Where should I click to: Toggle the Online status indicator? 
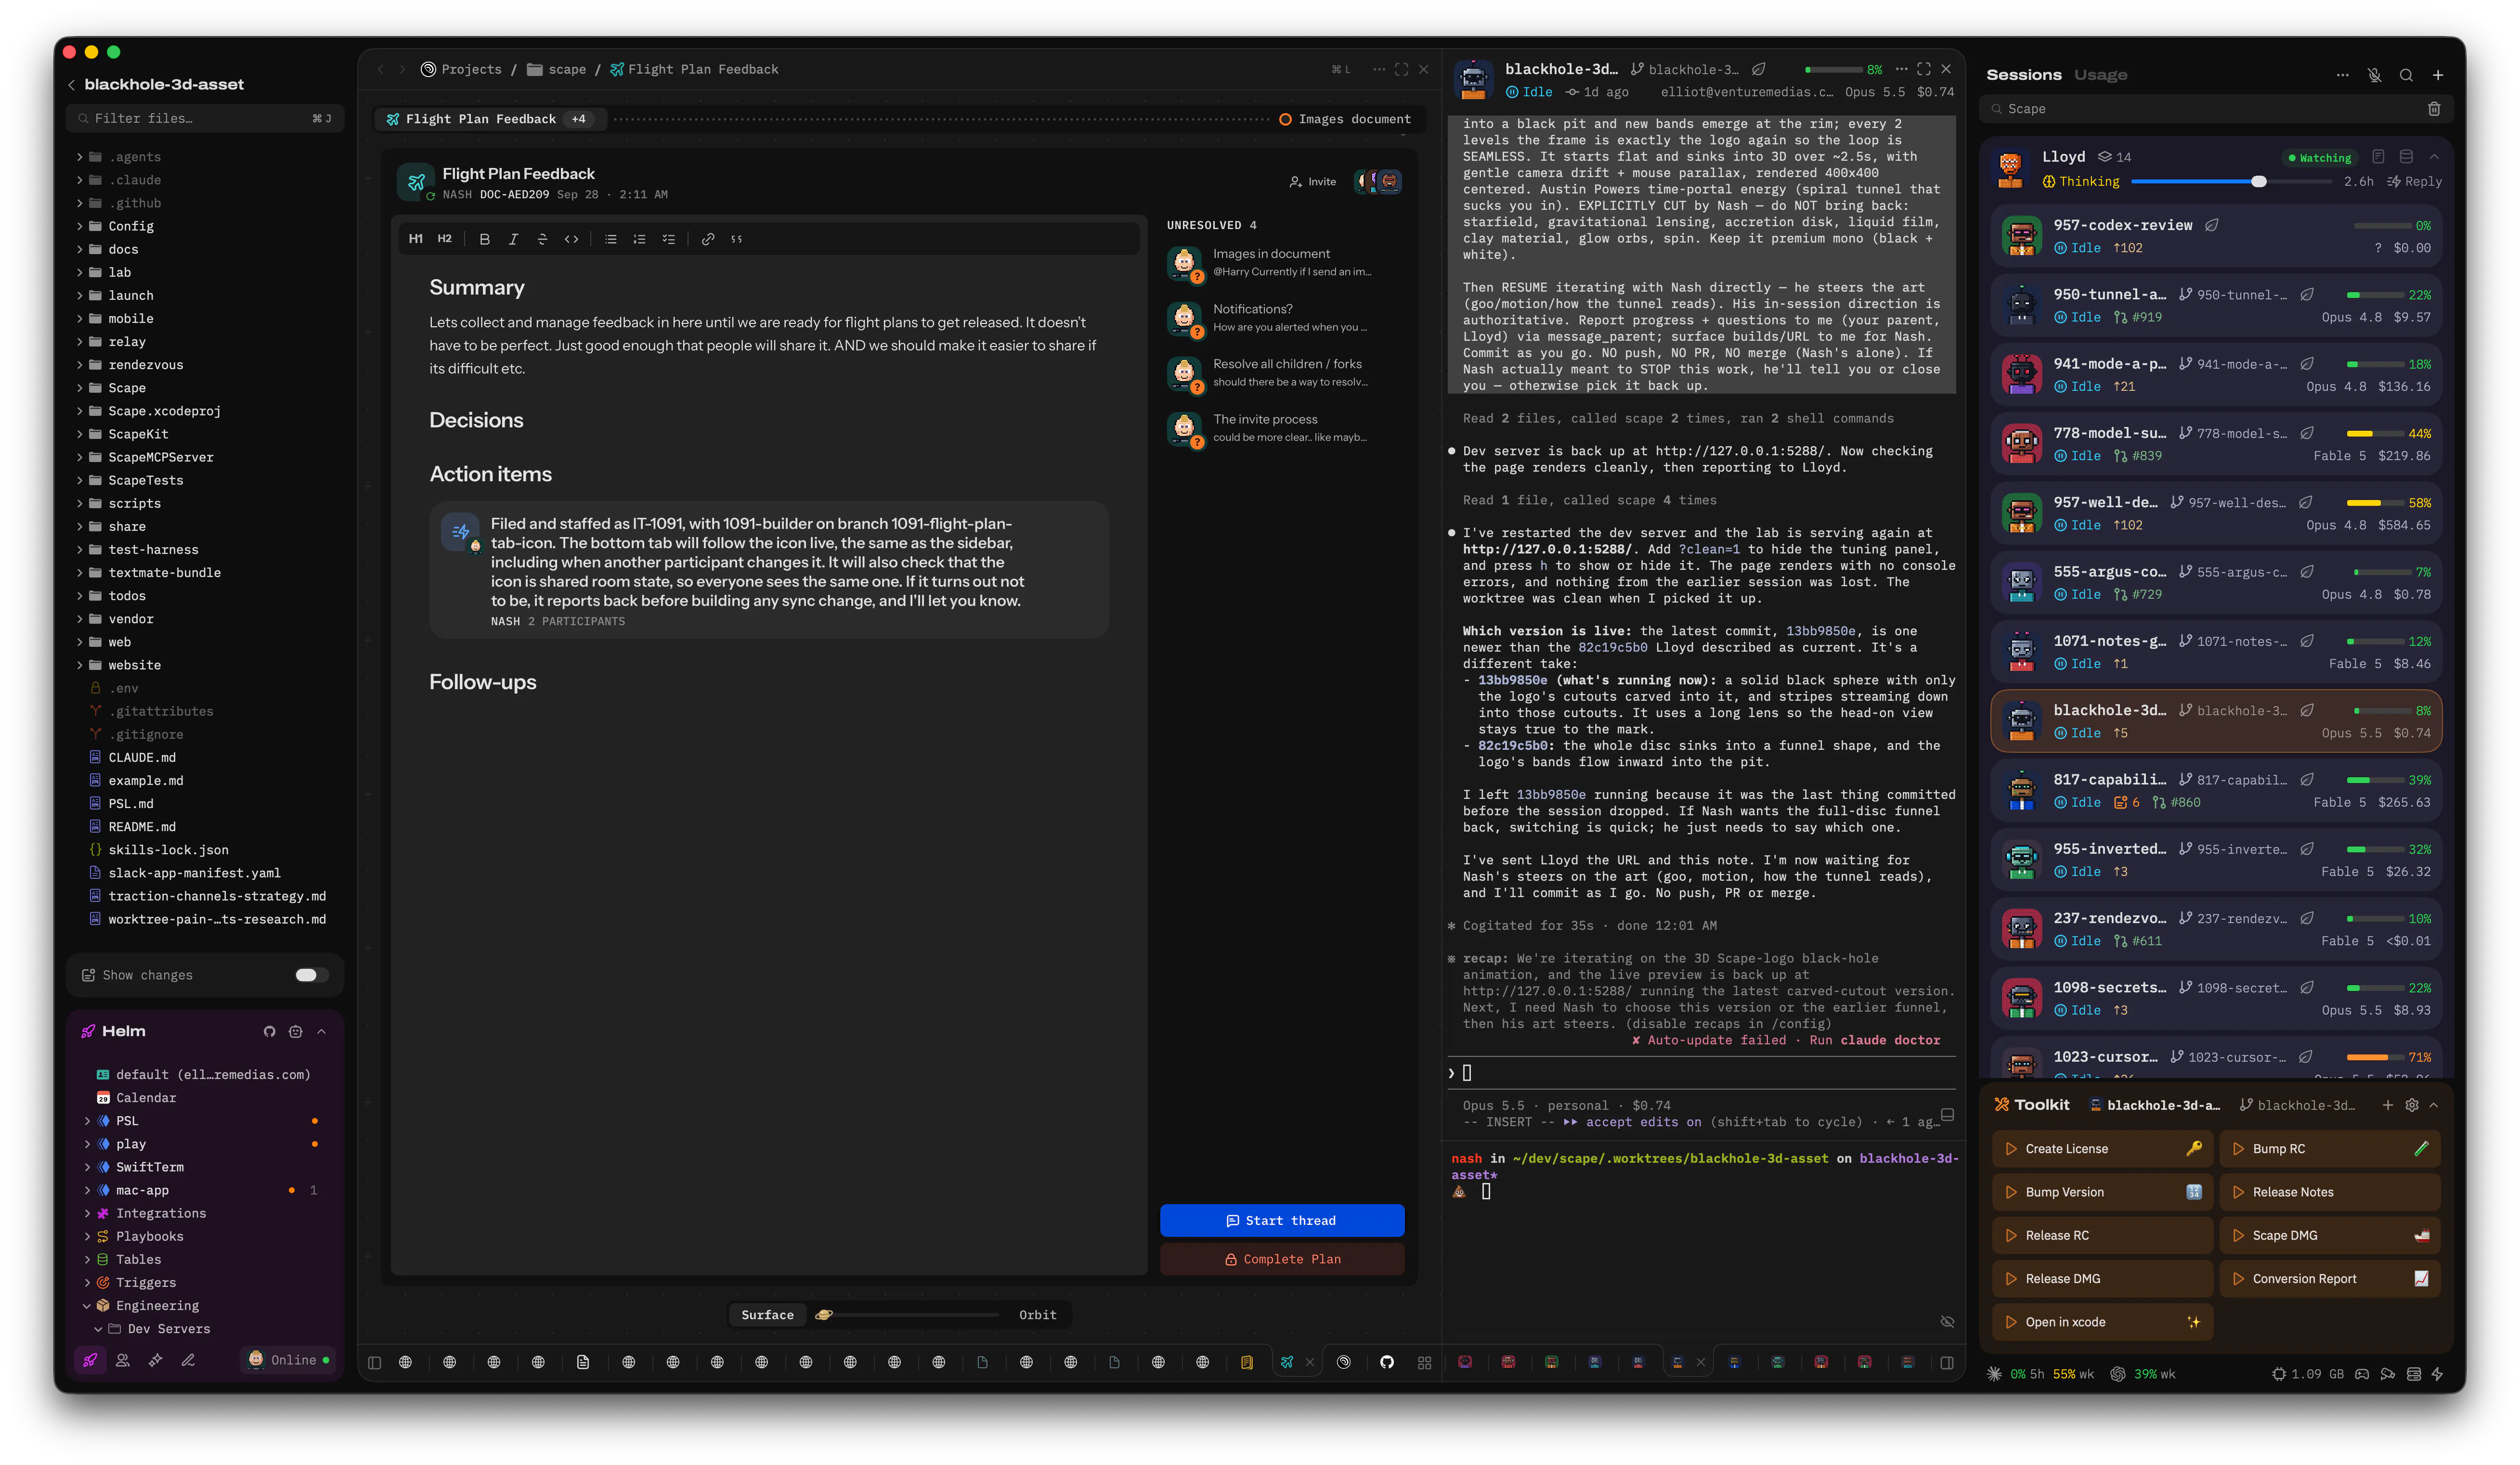(x=289, y=1360)
